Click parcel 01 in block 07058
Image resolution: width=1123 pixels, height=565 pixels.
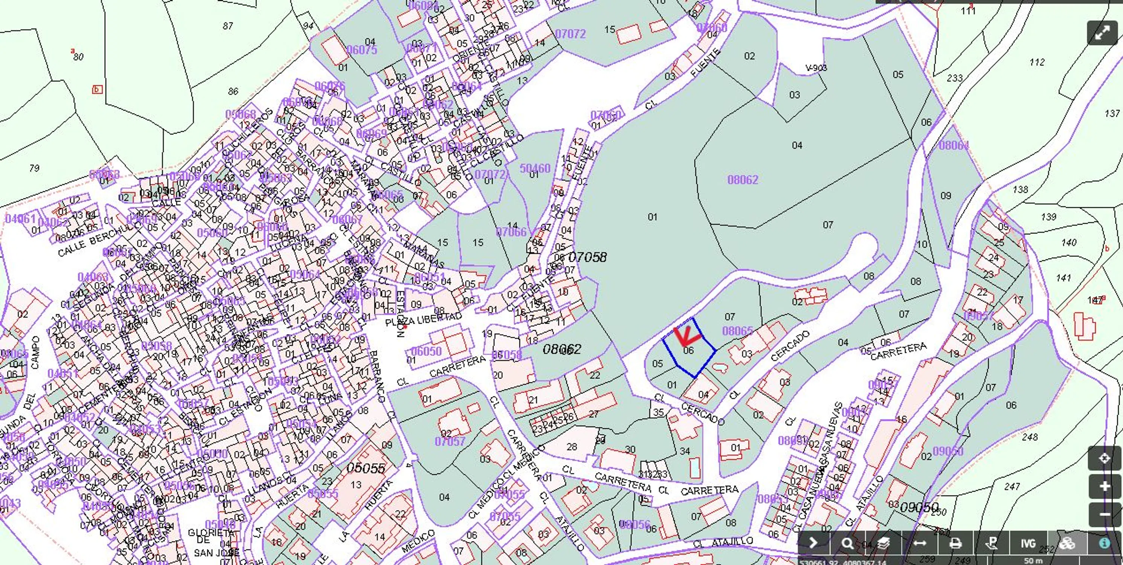(652, 217)
